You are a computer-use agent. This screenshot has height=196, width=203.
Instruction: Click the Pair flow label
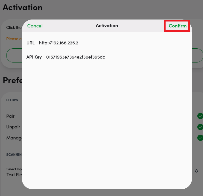pos(10,116)
